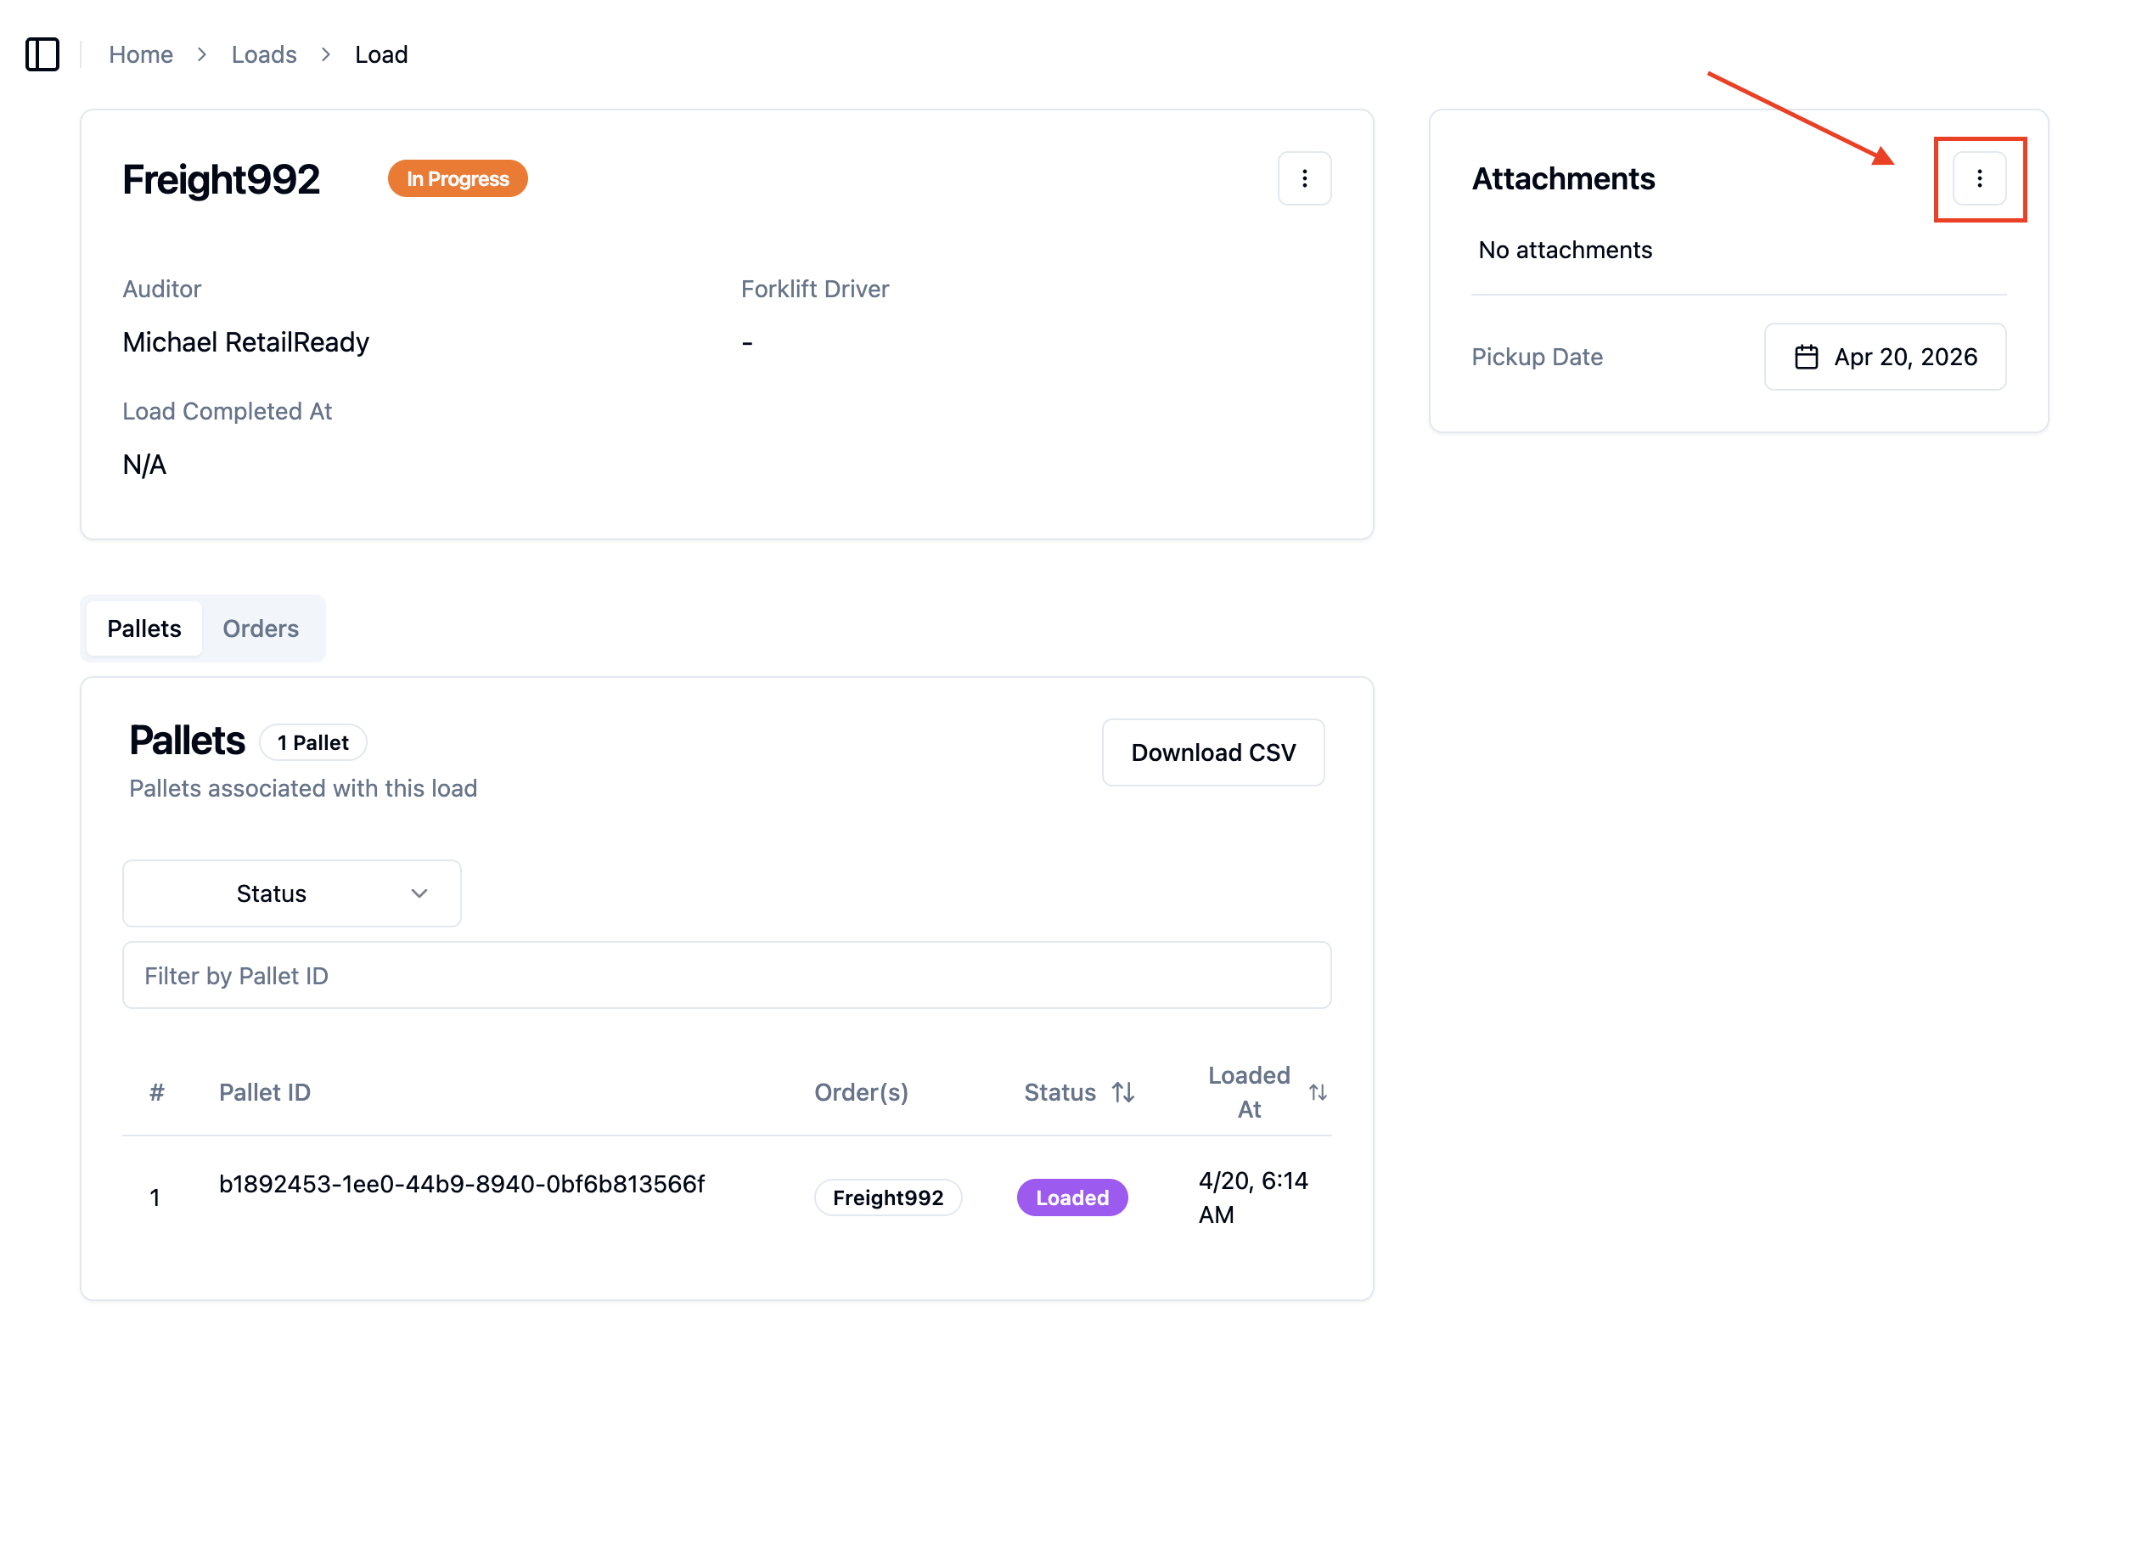The width and height of the screenshot is (2131, 1544).
Task: Click the Forklift Driver label
Action: click(815, 289)
